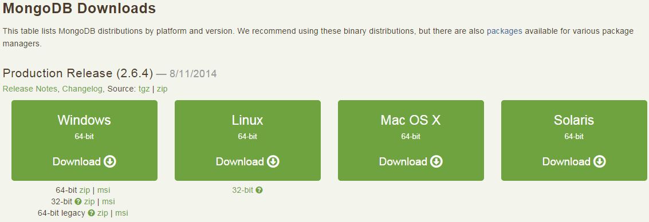
Task: Download source as tgz
Action: click(144, 89)
